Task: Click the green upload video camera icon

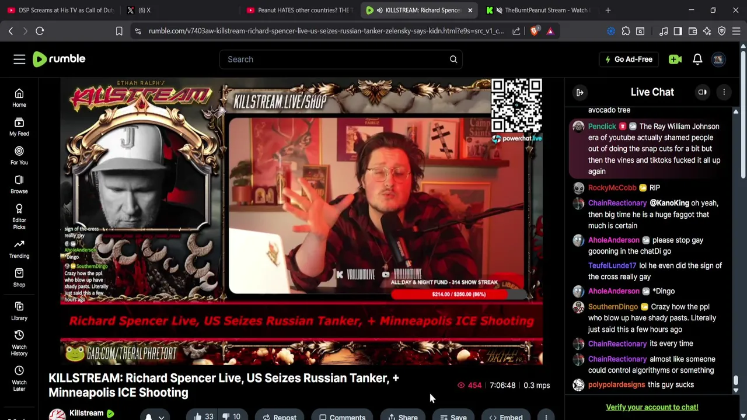Action: pos(675,59)
